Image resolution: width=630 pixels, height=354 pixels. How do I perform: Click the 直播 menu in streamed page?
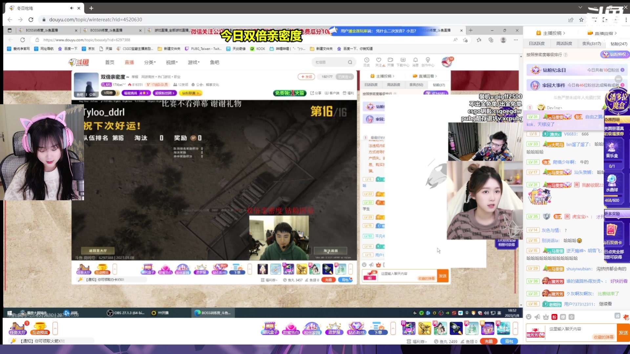click(x=129, y=62)
